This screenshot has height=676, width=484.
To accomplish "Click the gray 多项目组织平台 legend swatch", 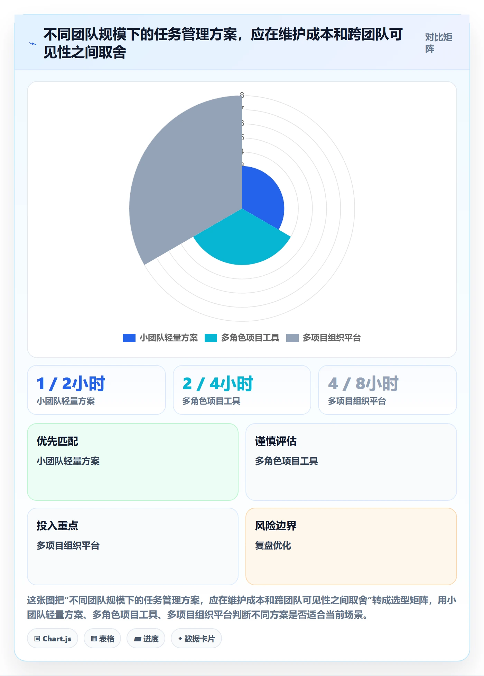I will [x=292, y=338].
